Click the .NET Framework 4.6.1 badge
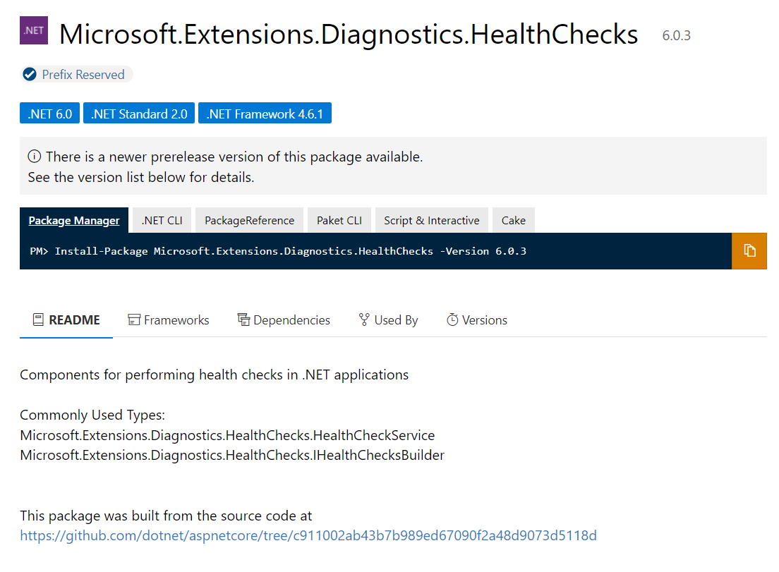779x572 pixels. pyautogui.click(x=265, y=114)
